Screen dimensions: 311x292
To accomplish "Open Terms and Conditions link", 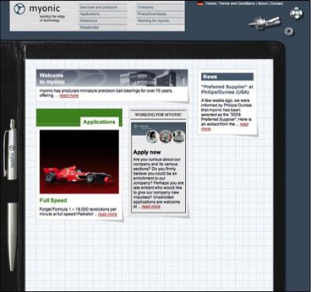I will click(236, 4).
